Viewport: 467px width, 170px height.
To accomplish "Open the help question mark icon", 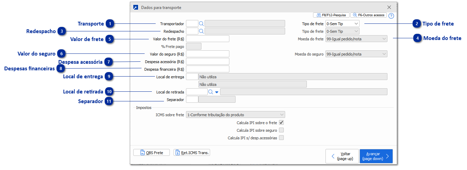I will (x=391, y=16).
